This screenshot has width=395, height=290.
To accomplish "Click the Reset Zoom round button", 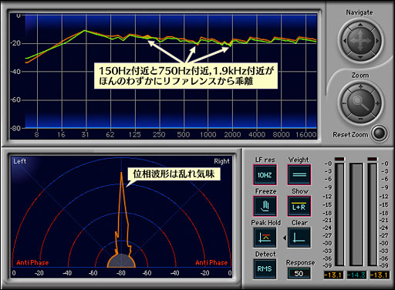I will point(380,133).
